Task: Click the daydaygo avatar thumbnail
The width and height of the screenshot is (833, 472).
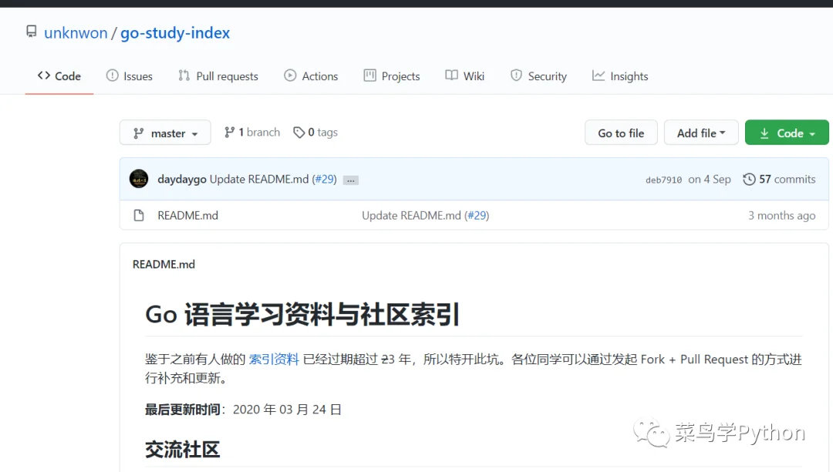Action: pyautogui.click(x=139, y=179)
